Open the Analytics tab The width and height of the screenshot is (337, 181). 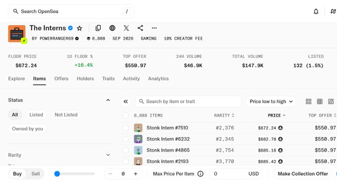point(158,79)
